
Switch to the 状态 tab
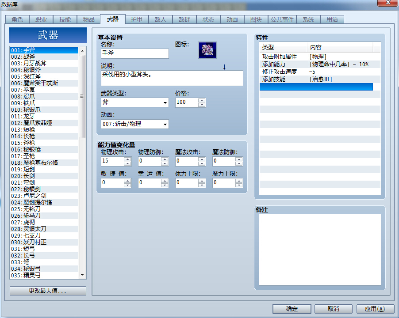[x=208, y=19]
